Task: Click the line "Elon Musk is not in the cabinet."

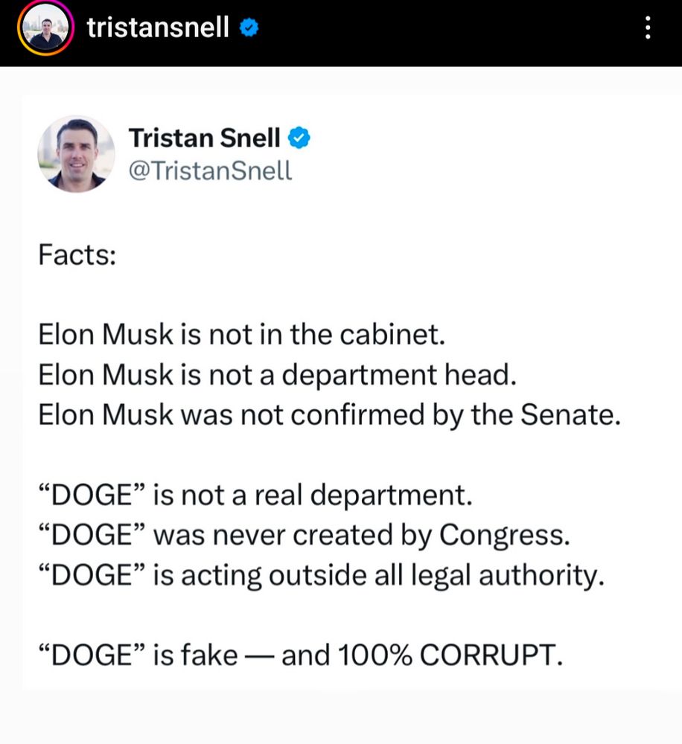Action: click(242, 334)
